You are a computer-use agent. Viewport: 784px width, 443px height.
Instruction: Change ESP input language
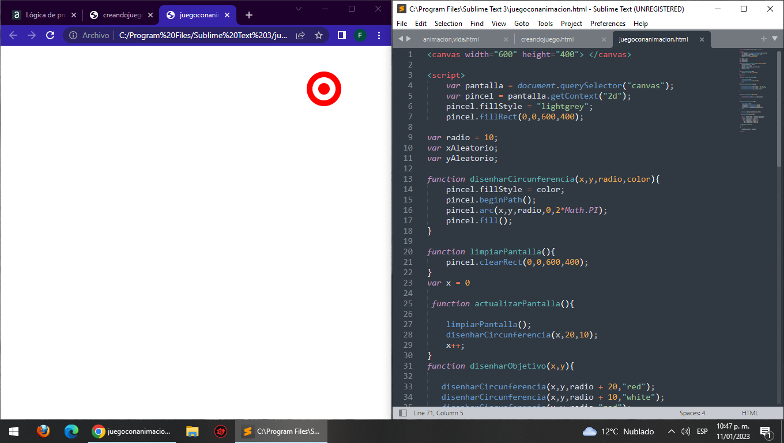coord(702,431)
